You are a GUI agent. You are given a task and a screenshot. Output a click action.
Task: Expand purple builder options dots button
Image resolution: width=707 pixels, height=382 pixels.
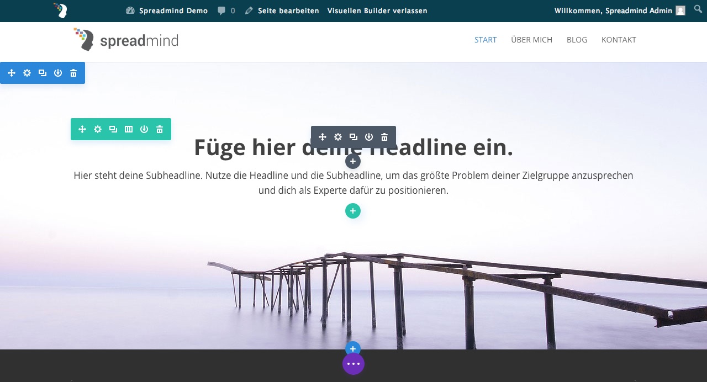pos(353,364)
